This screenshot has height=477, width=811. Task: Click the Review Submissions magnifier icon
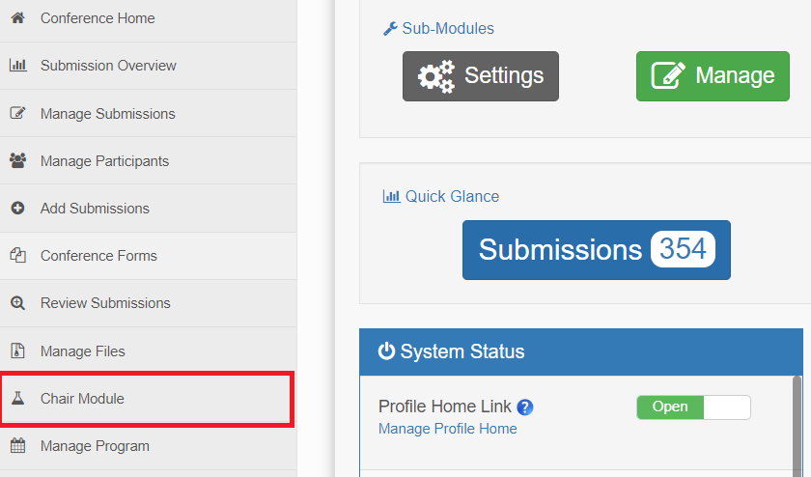click(18, 302)
